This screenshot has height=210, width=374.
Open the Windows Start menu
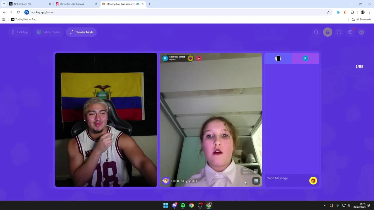click(x=166, y=205)
